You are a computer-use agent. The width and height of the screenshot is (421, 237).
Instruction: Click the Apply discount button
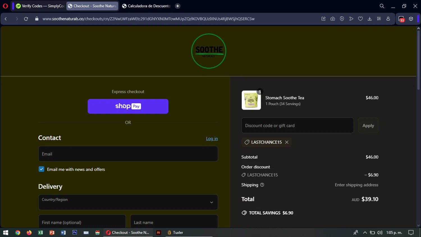click(x=368, y=125)
